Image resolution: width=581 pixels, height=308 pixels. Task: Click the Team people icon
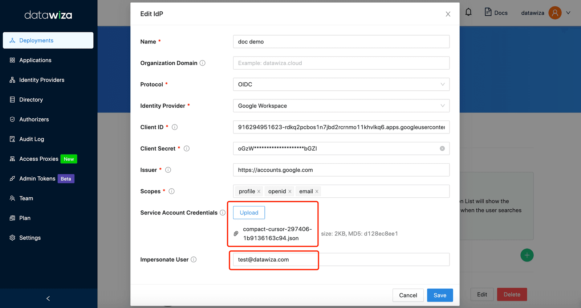(12, 198)
